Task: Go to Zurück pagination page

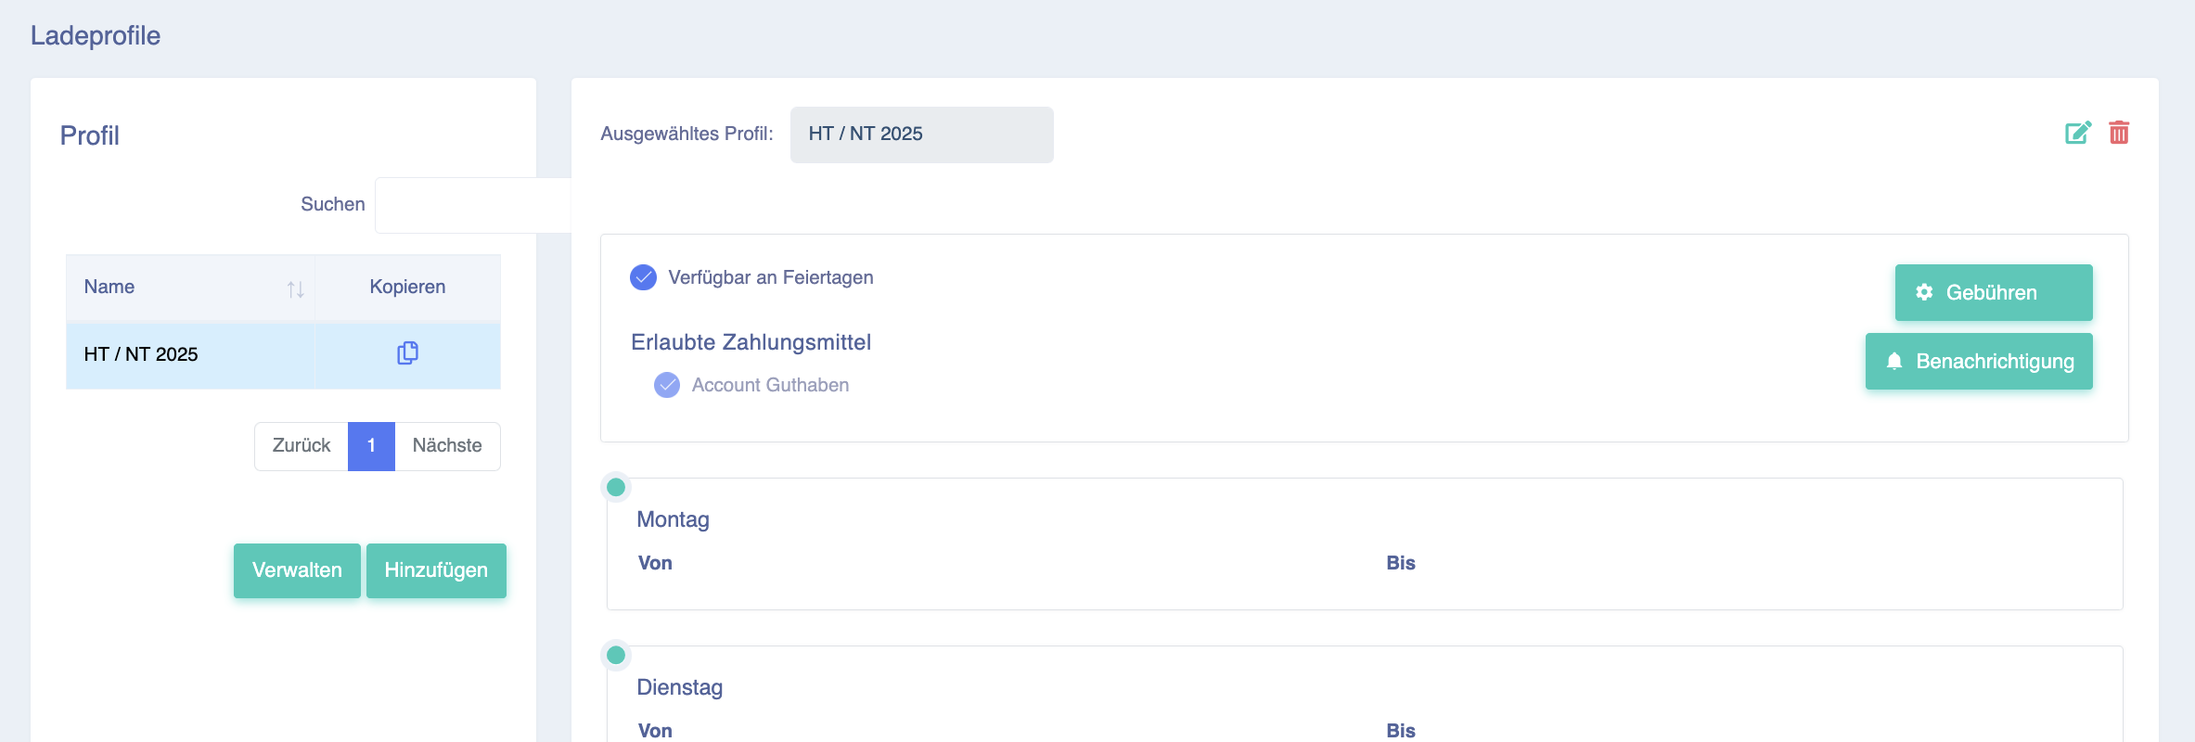Action: coord(302,446)
